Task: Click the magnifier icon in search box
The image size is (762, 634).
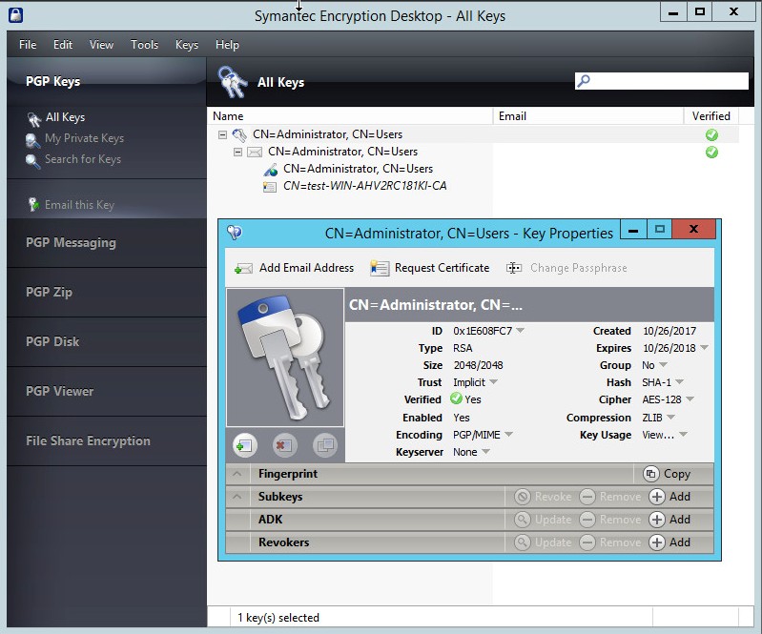Action: pos(584,81)
